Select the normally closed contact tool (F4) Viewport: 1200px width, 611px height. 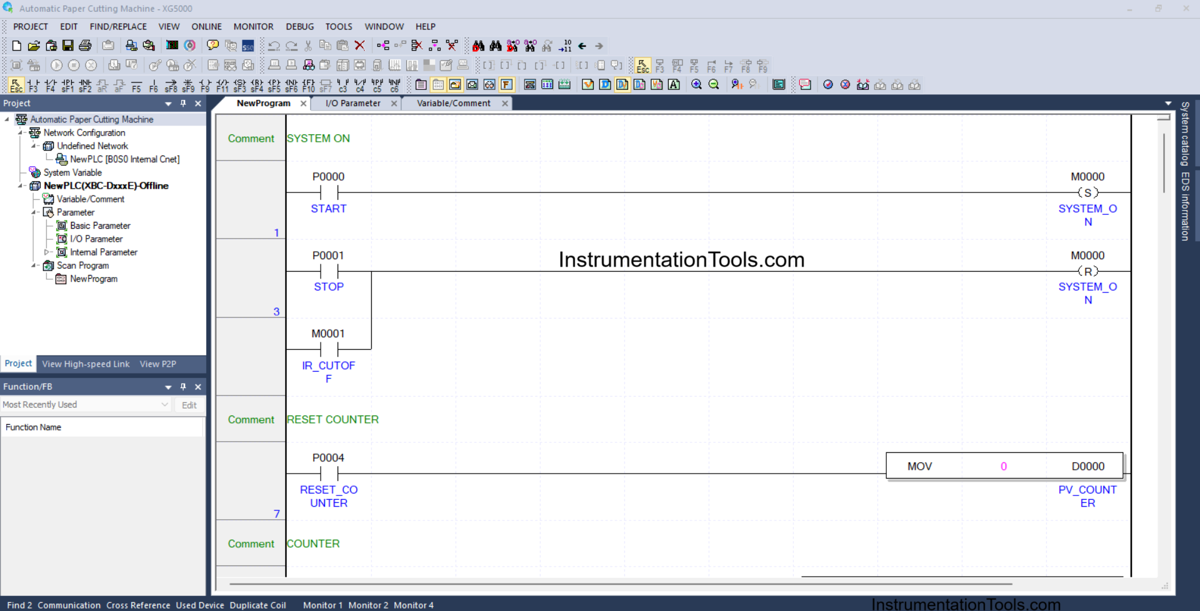(x=50, y=84)
